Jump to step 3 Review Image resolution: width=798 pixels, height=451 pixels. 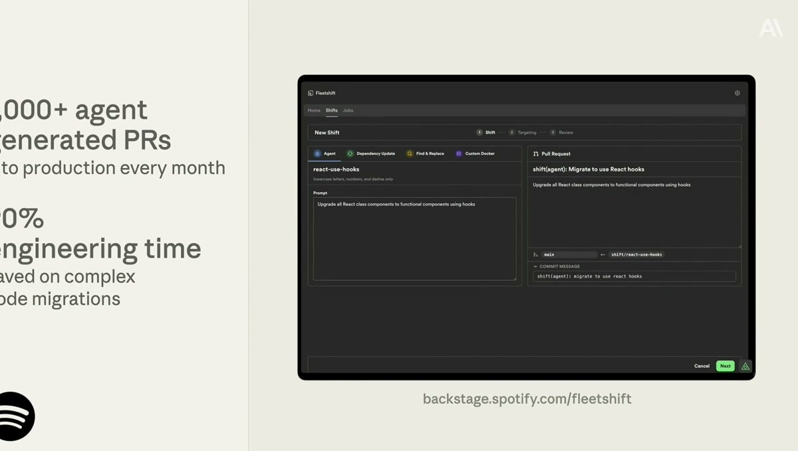point(561,132)
